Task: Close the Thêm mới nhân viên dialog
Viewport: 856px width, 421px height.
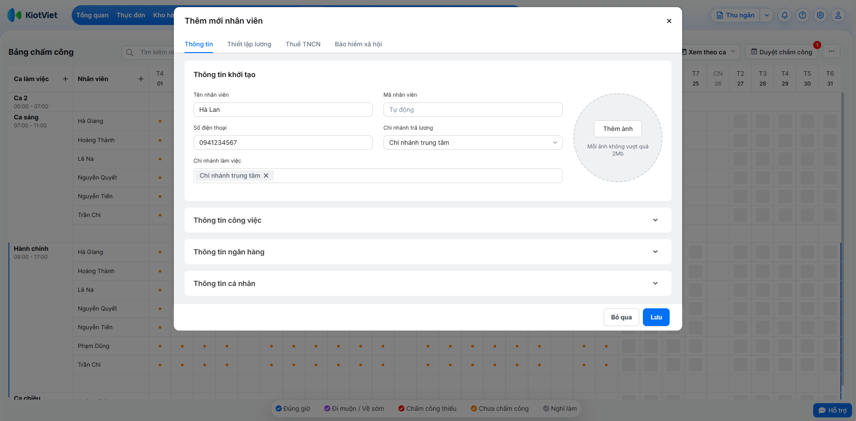Action: pos(669,21)
